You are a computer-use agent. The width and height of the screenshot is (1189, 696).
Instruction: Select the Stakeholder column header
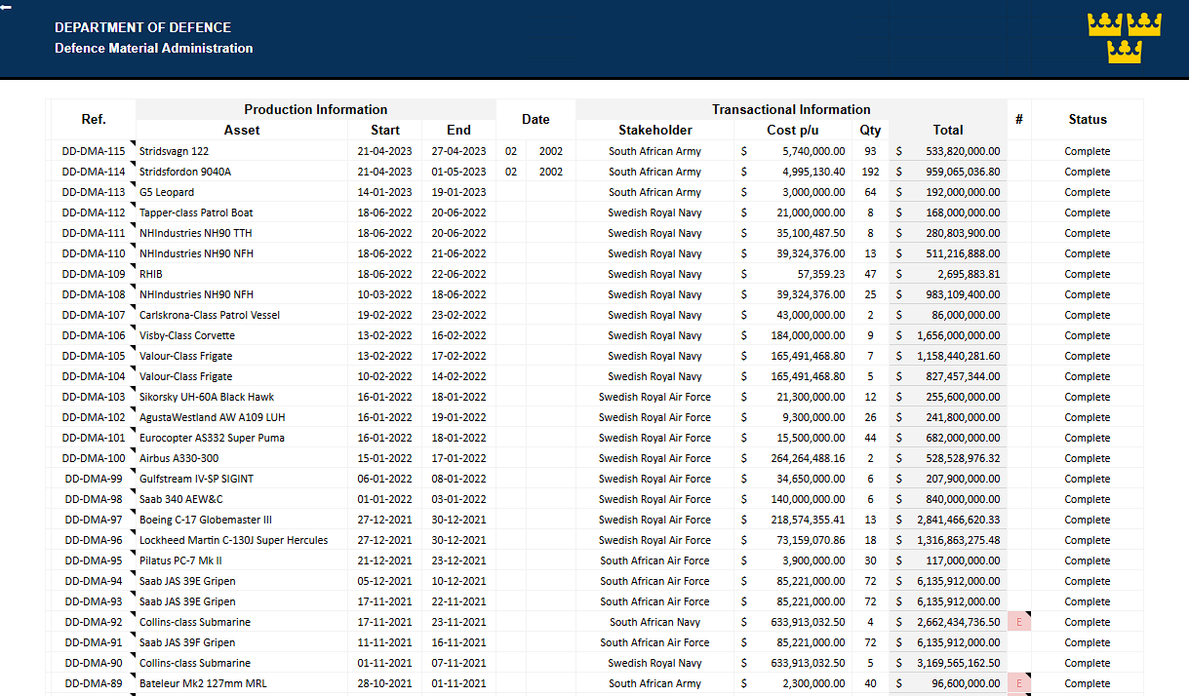coord(655,130)
